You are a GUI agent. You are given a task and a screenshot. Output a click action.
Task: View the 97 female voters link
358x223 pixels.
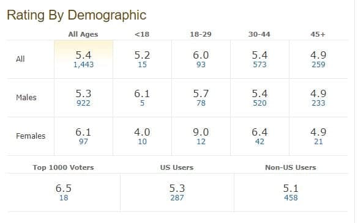click(x=83, y=142)
